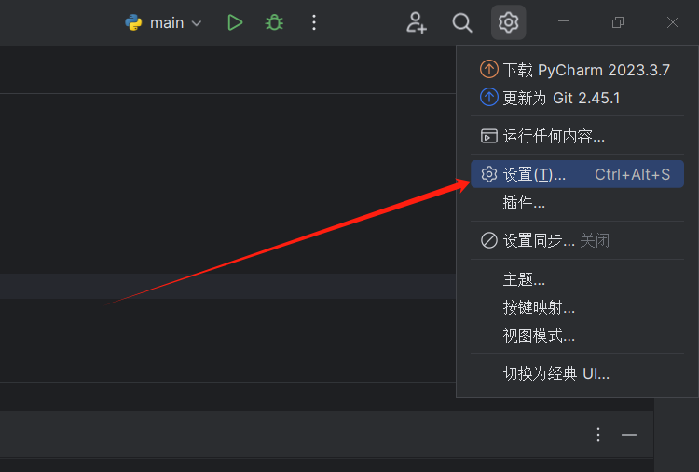699x472 pixels.
Task: Choose 主题... to change the theme
Action: [x=577, y=279]
